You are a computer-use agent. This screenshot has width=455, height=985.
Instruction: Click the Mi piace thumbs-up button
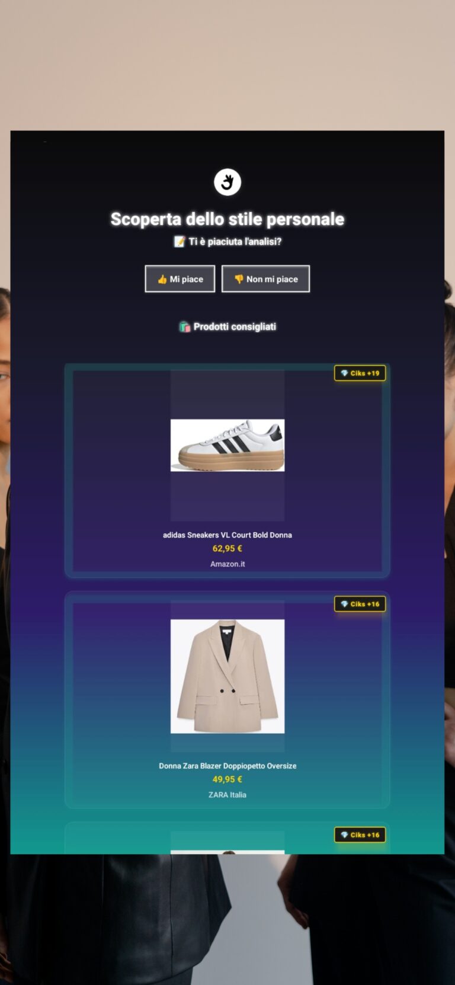(x=180, y=279)
